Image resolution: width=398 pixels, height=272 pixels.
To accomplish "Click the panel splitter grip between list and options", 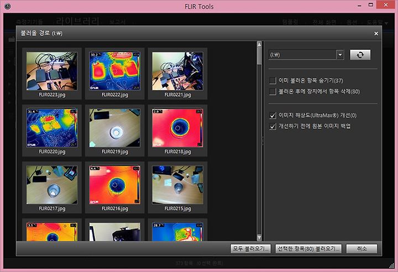I will coord(263,140).
